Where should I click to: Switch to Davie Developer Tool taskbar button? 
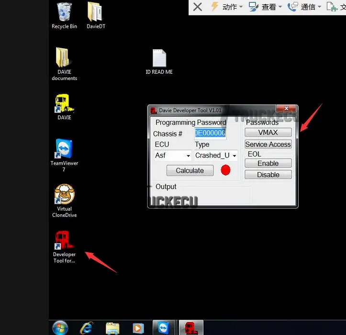191,327
